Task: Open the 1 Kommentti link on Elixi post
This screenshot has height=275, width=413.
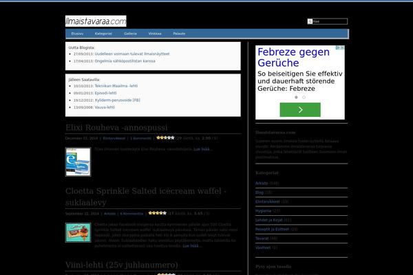Action: pyautogui.click(x=140, y=138)
